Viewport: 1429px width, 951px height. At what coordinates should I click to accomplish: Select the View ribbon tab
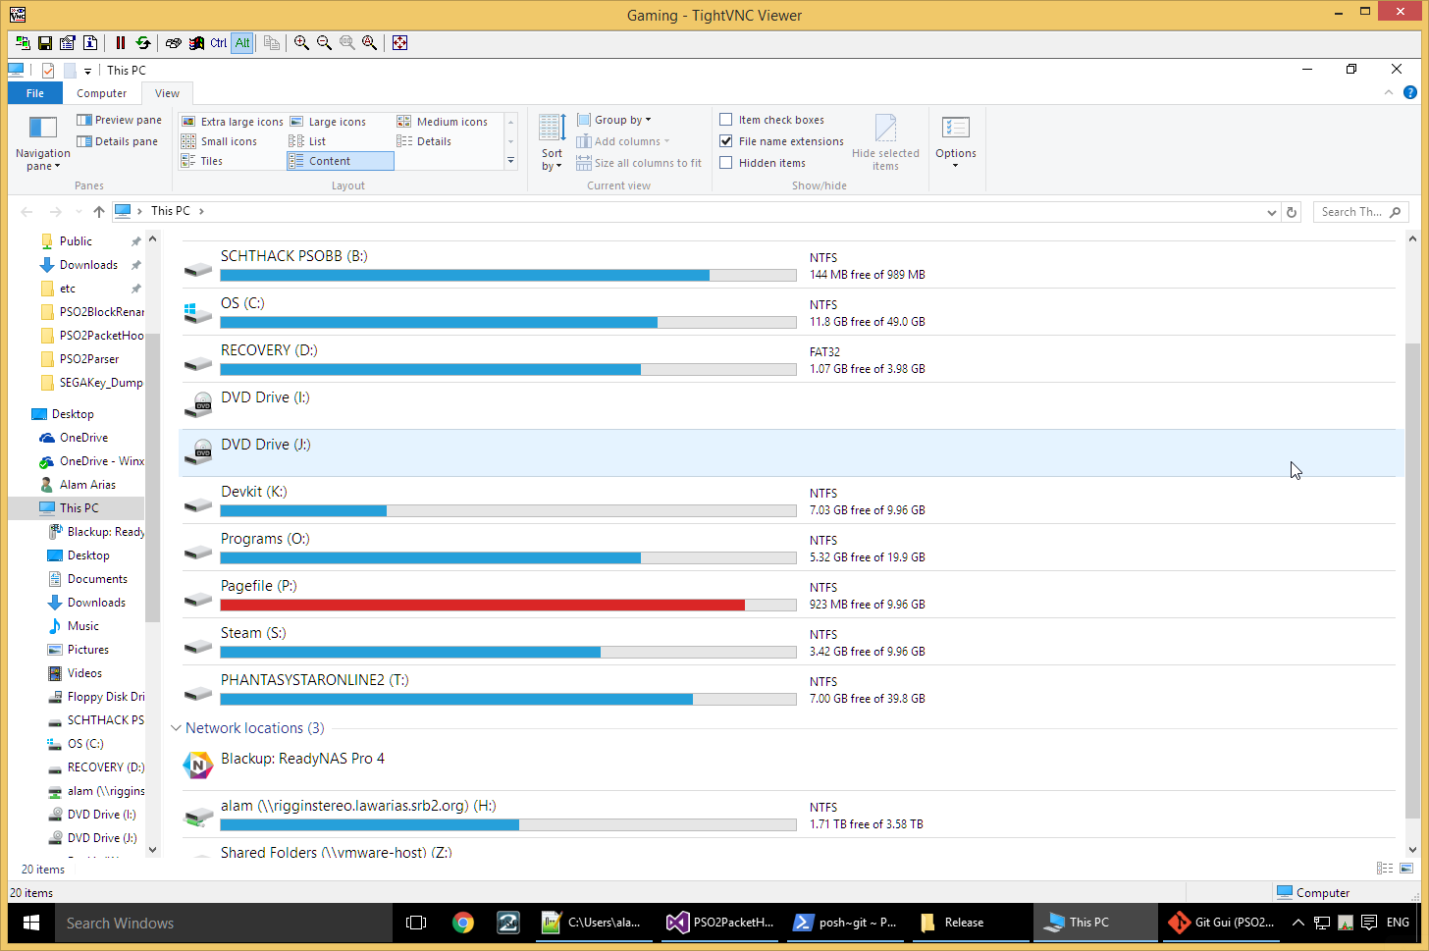[168, 93]
